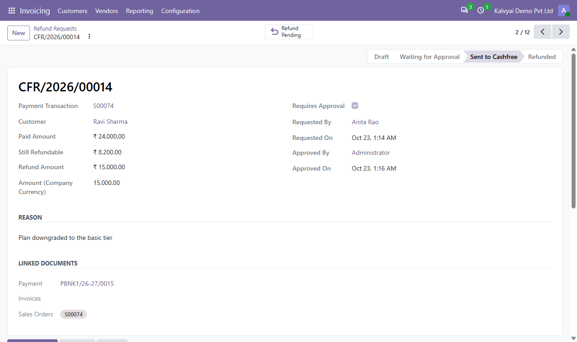The image size is (577, 342).
Task: Select the Waiting for Approval stage
Action: (430, 57)
